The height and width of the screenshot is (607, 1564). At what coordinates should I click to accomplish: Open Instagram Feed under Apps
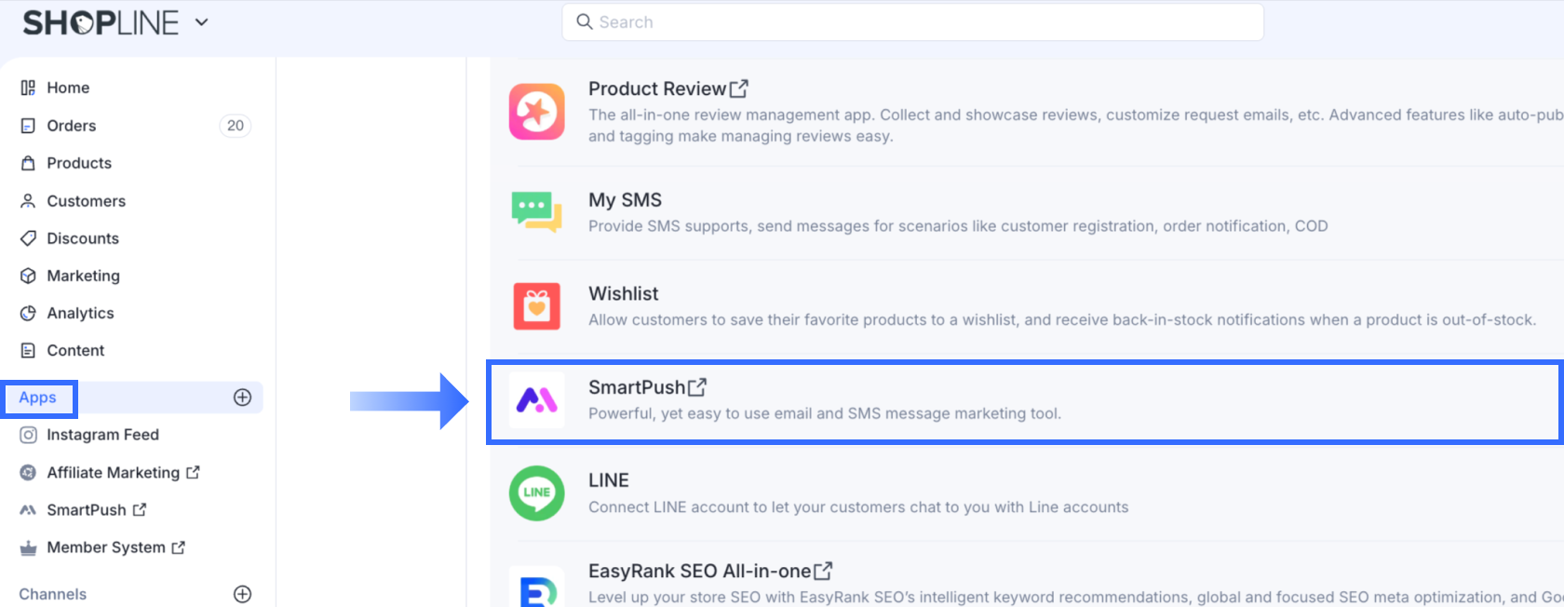click(102, 435)
